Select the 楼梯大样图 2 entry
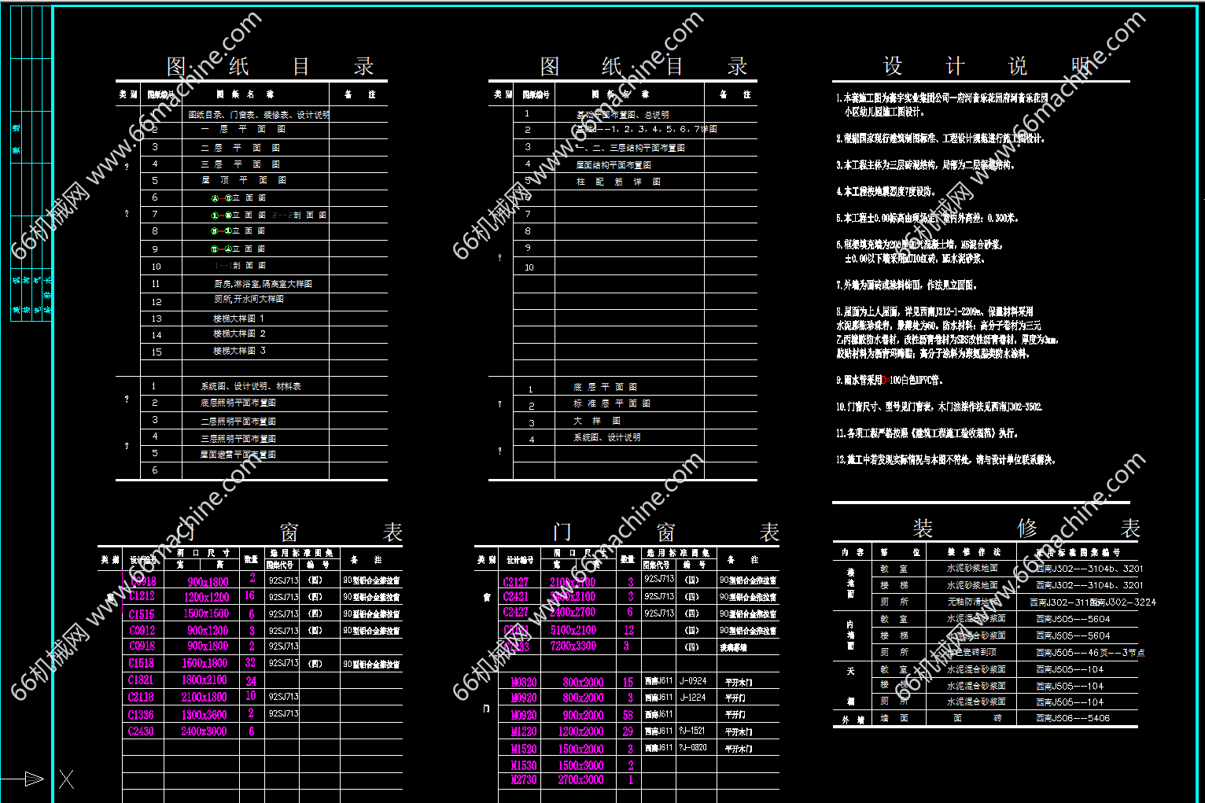 coord(239,334)
